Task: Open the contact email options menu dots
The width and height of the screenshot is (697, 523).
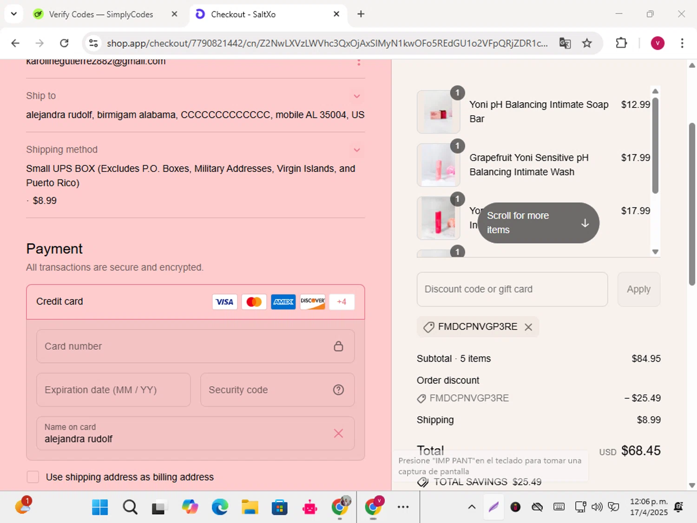Action: (358, 62)
